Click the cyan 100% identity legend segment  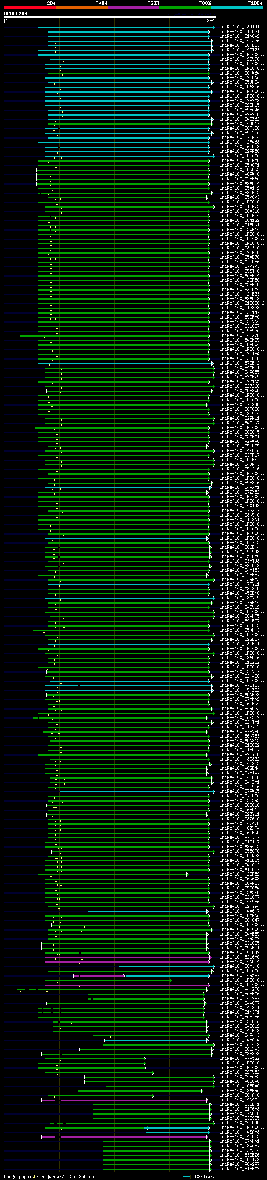(x=237, y=8)
